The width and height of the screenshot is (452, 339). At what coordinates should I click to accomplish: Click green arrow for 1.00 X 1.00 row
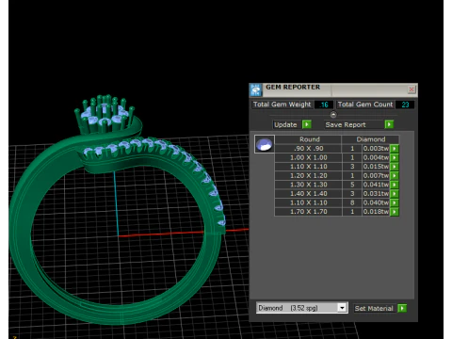(395, 157)
